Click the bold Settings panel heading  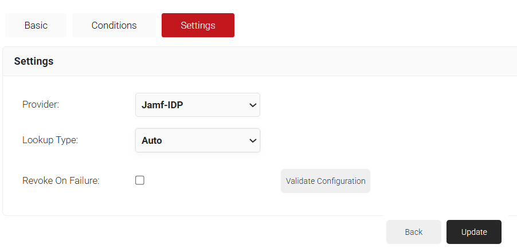(34, 61)
